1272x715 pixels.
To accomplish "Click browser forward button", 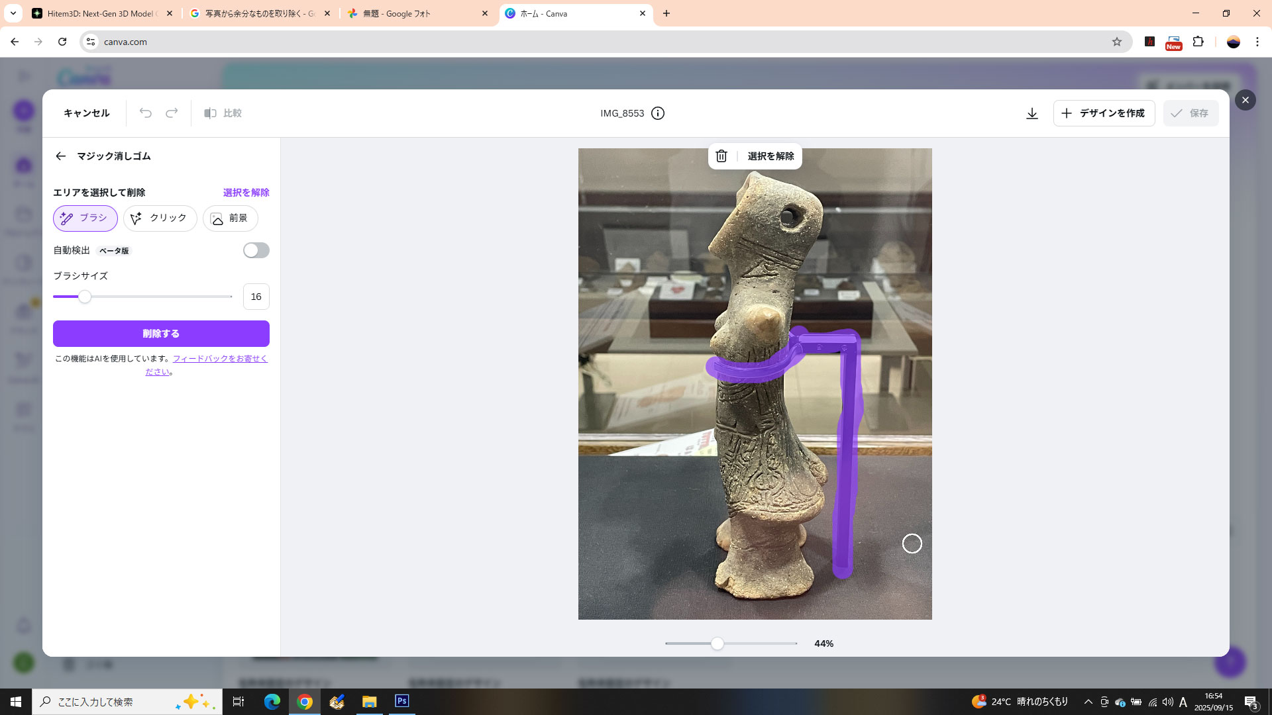I will 38,42.
